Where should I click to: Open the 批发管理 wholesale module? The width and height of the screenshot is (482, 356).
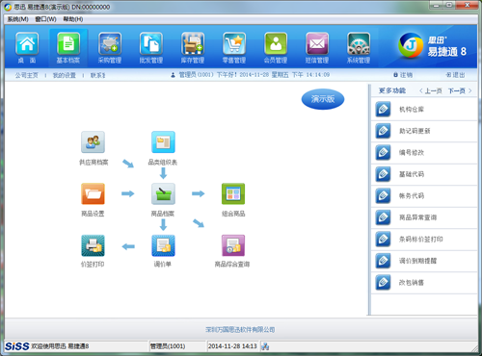coord(151,43)
